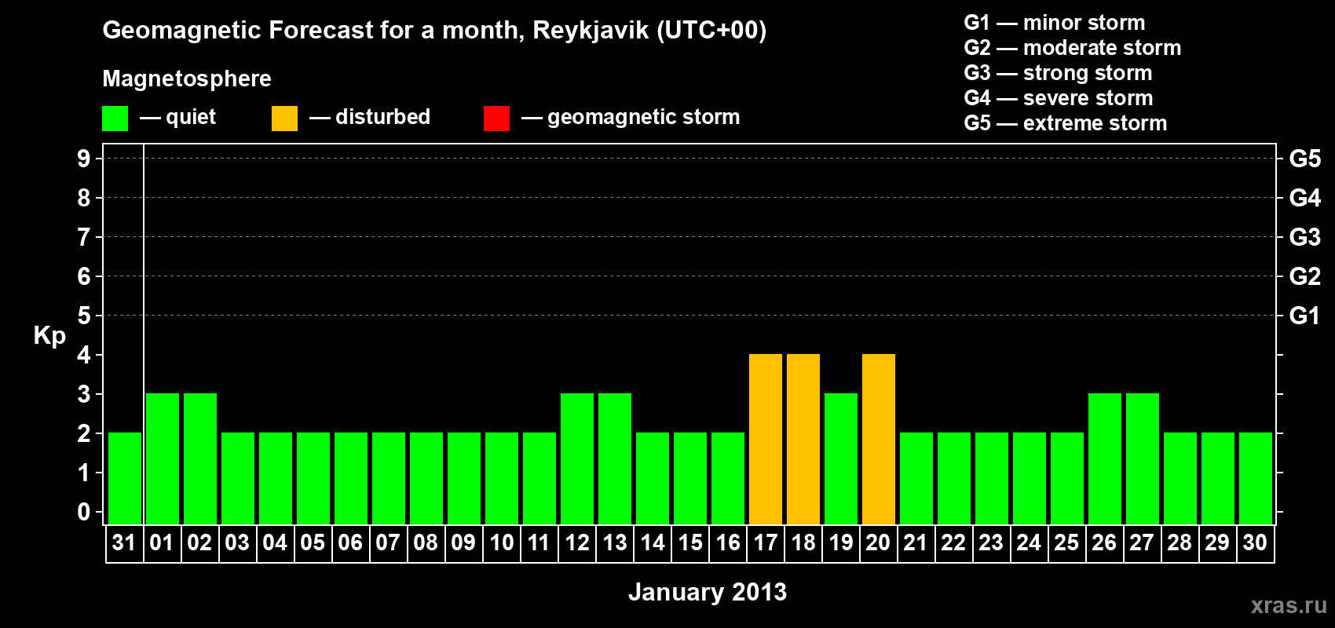Image resolution: width=1335 pixels, height=628 pixels.
Task: Click the date label 20 on the axis
Action: click(879, 542)
